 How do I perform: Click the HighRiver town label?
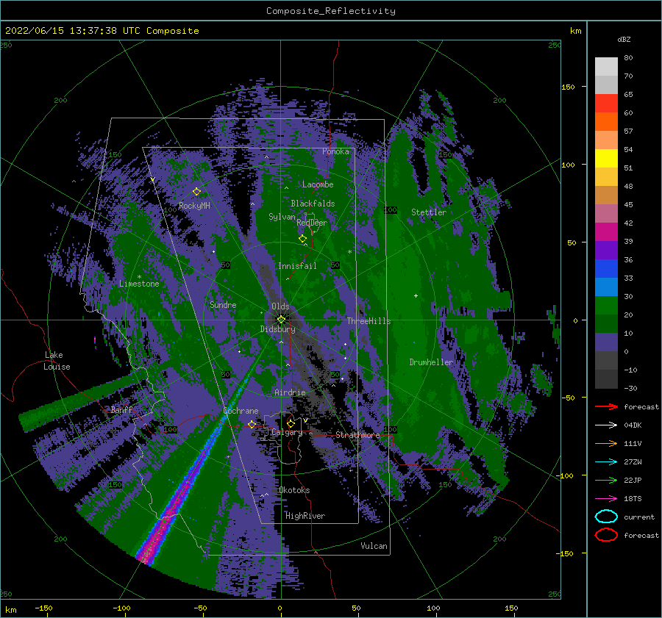305,516
